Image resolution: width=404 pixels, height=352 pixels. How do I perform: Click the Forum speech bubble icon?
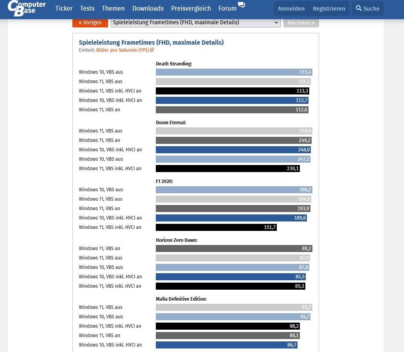coord(242,5)
